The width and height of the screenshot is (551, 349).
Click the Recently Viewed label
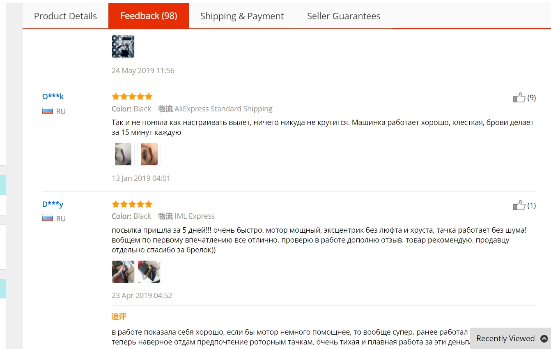pyautogui.click(x=505, y=339)
